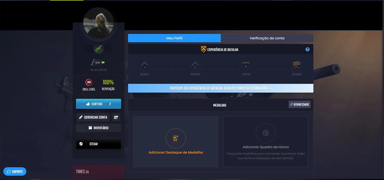Viewport: 384px width, 180px height.
Task: Click the thumbs-up icon in Curtido
Action: 88,104
